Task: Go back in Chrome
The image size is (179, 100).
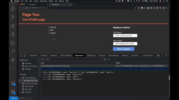Action: coord(20,8)
